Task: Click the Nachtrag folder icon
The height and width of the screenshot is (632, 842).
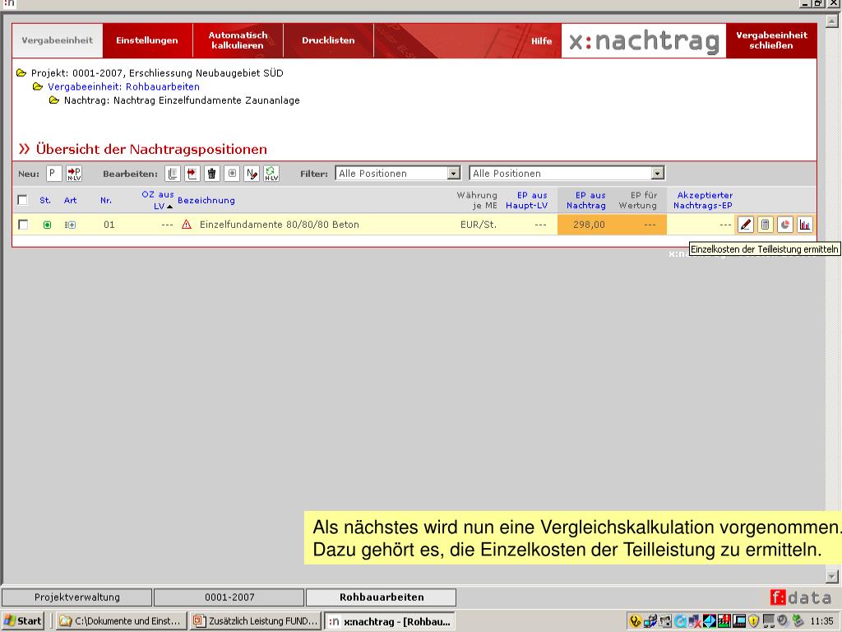Action: tap(54, 100)
